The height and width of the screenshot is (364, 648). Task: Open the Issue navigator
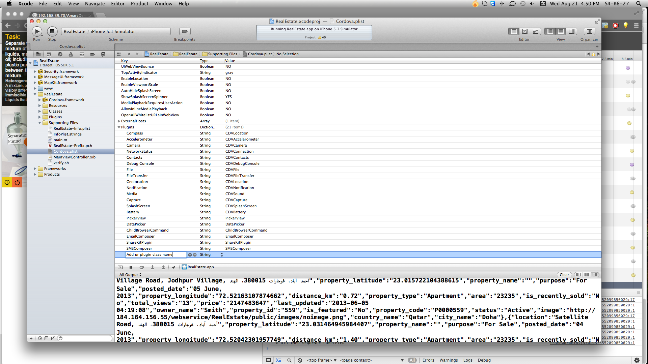coord(71,54)
